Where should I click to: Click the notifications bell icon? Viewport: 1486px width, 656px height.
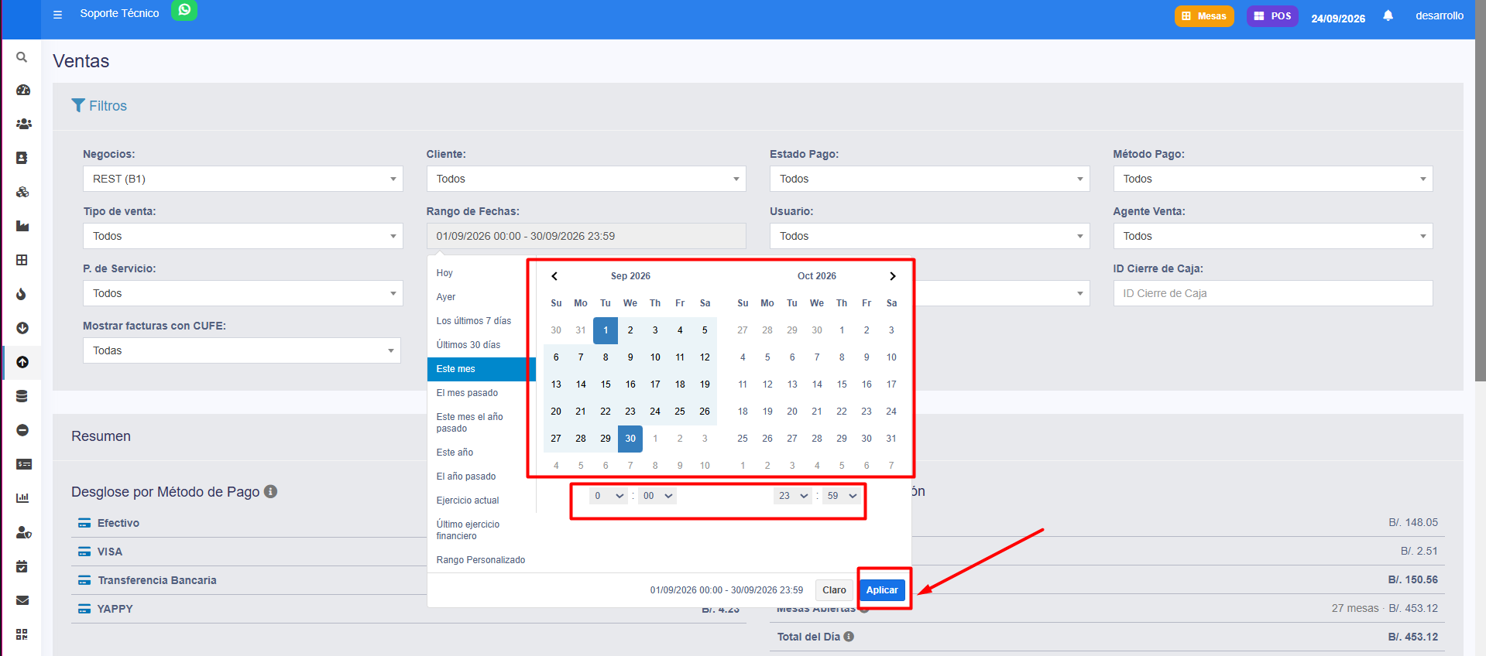pos(1388,15)
